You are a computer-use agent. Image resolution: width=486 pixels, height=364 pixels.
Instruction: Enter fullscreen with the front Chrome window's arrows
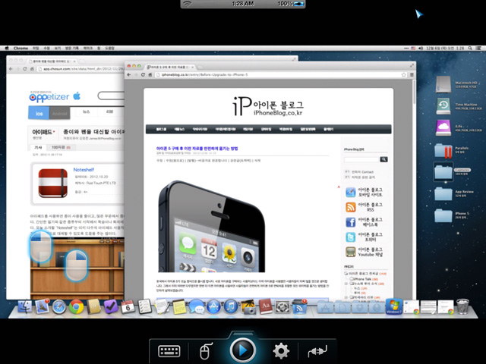click(x=412, y=65)
